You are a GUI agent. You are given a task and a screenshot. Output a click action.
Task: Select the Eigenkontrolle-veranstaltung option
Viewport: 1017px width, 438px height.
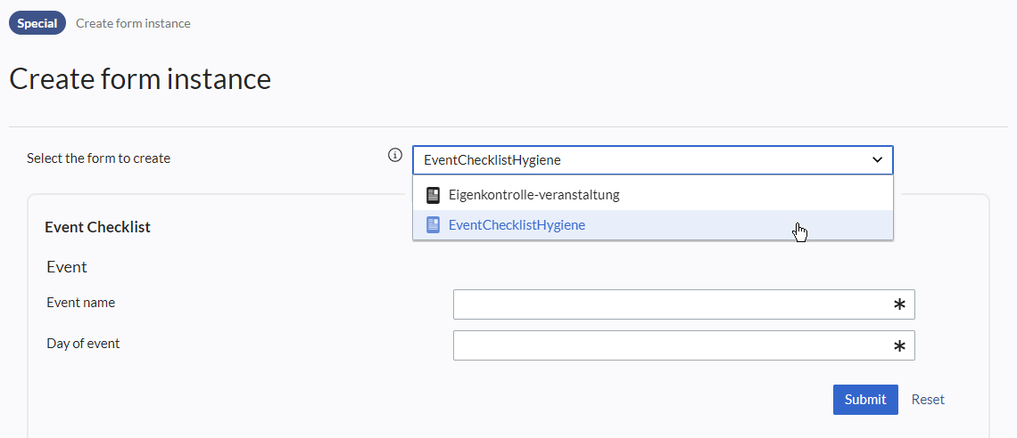(652, 195)
